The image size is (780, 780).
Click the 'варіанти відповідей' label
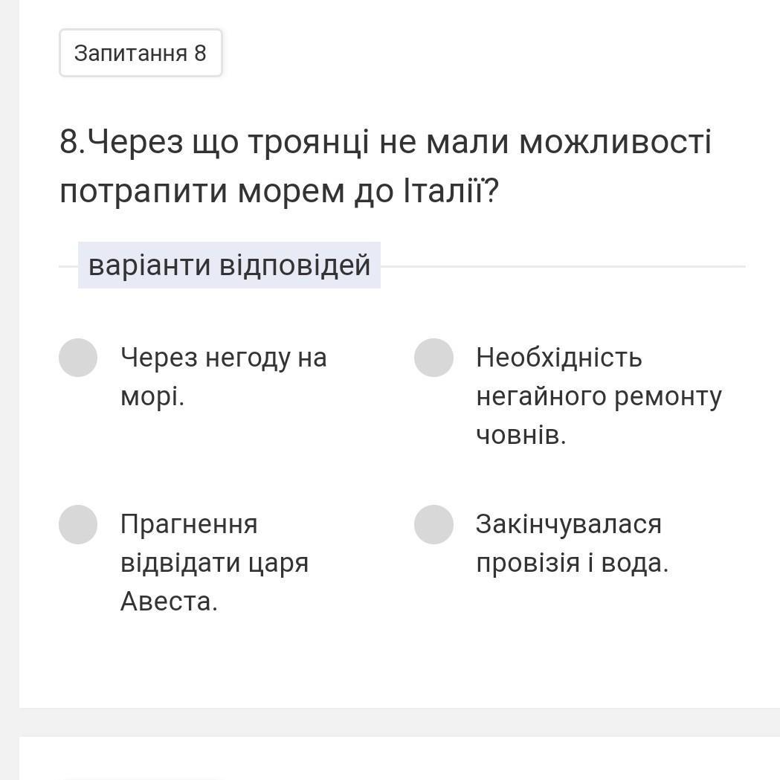[x=229, y=265]
